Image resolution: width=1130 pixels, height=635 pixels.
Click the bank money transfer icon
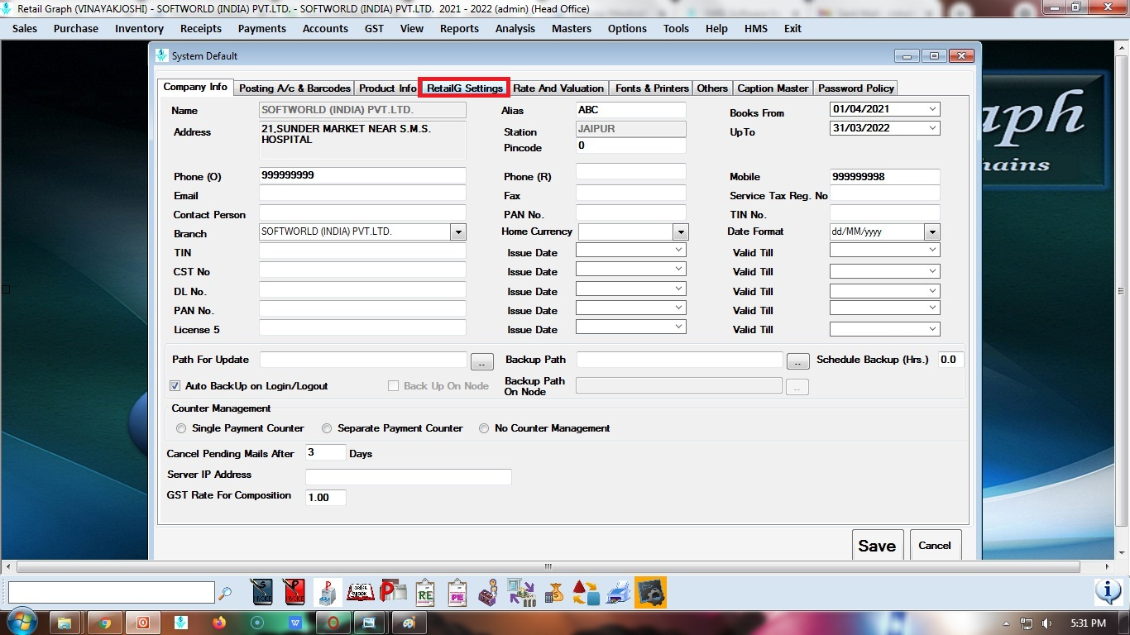pos(521,592)
